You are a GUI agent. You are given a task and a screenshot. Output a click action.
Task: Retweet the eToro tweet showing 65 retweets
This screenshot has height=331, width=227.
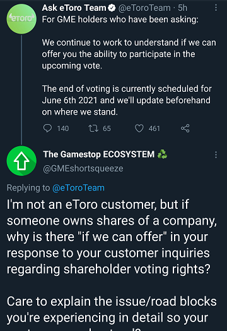point(93,128)
